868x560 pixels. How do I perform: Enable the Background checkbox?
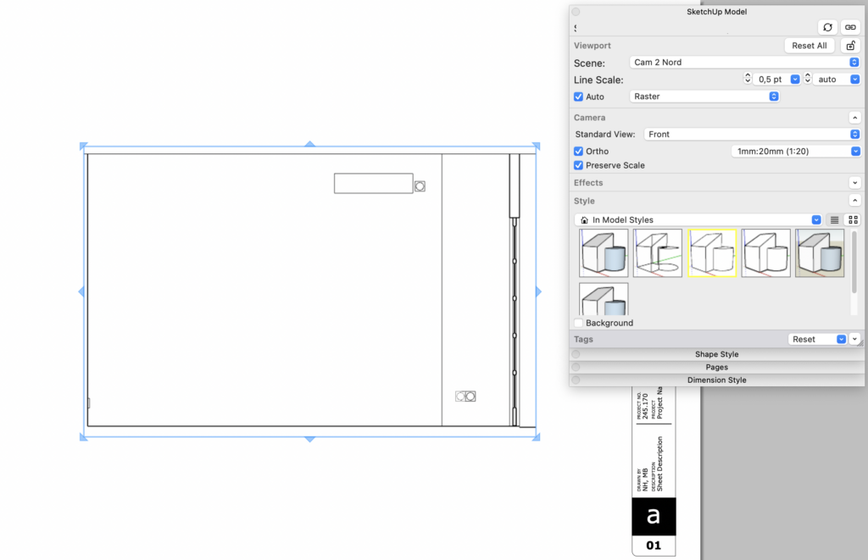pyautogui.click(x=578, y=323)
